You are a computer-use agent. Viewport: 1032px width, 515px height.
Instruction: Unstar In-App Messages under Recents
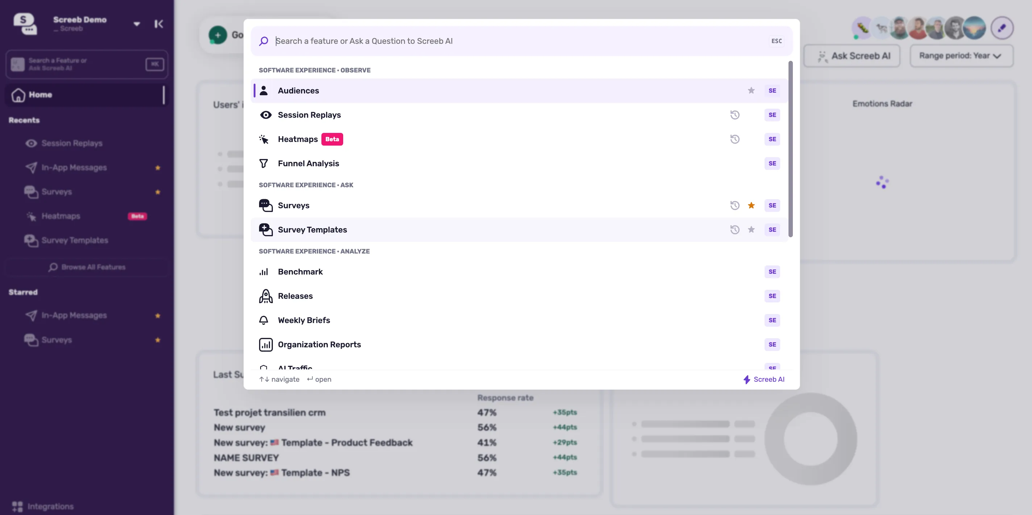tap(158, 168)
